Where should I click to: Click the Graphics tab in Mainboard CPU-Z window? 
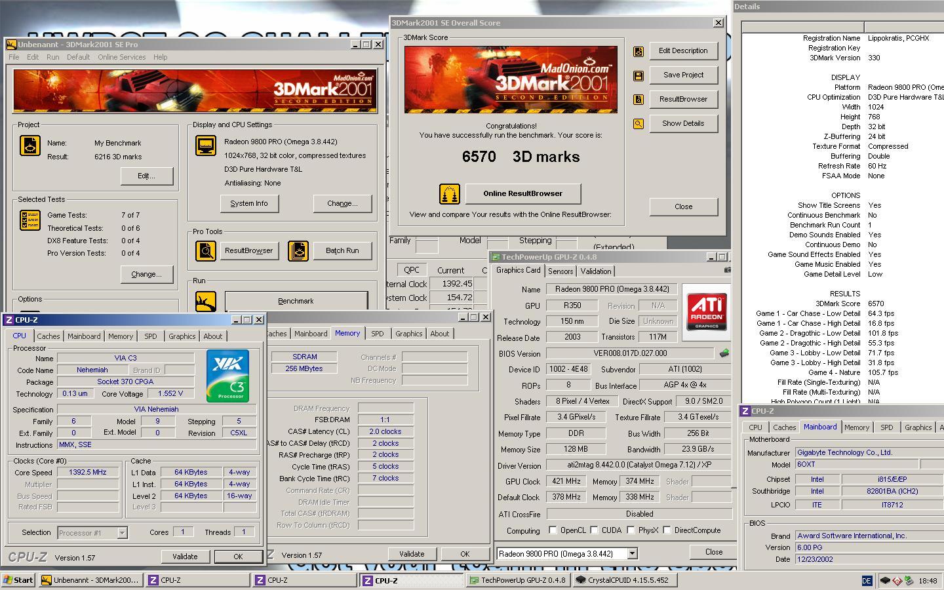(x=918, y=427)
